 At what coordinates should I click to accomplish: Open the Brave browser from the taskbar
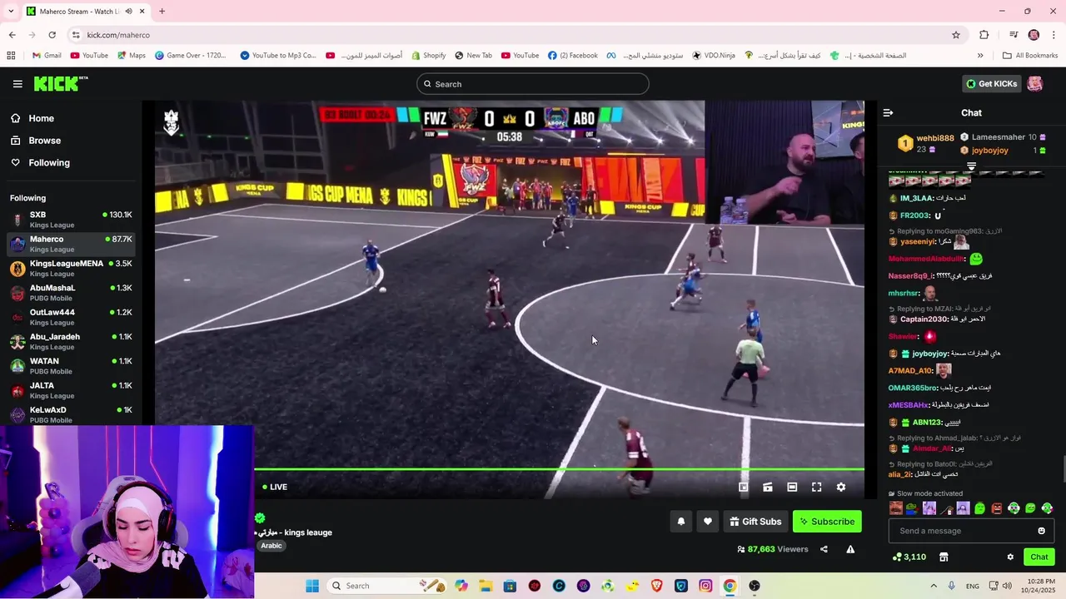657,586
